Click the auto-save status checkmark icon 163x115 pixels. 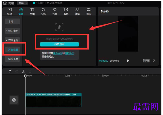click(x=34, y=3)
